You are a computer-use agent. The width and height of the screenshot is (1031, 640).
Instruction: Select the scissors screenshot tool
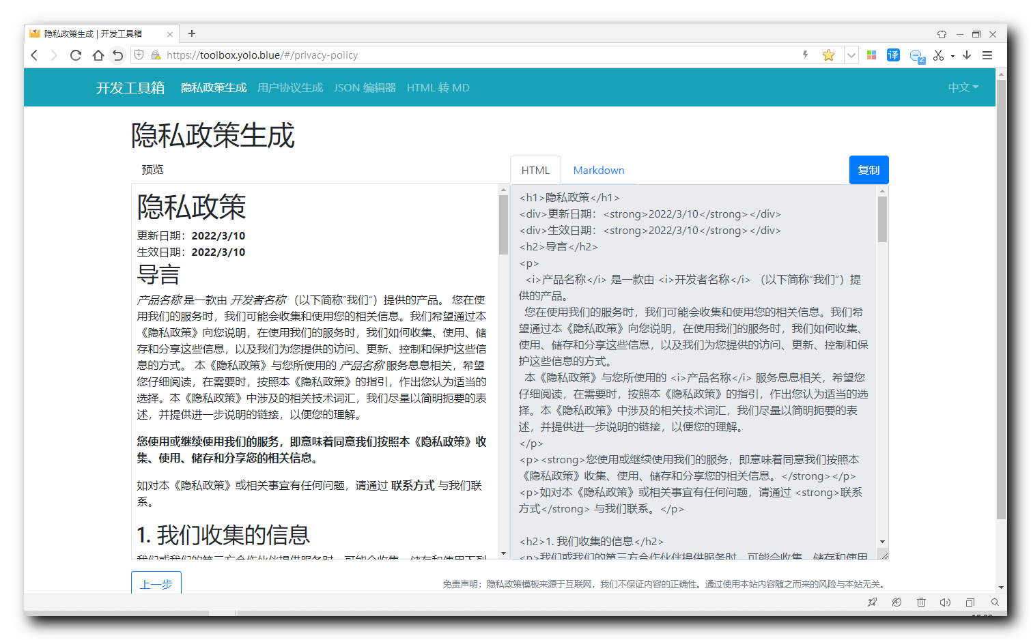(939, 55)
